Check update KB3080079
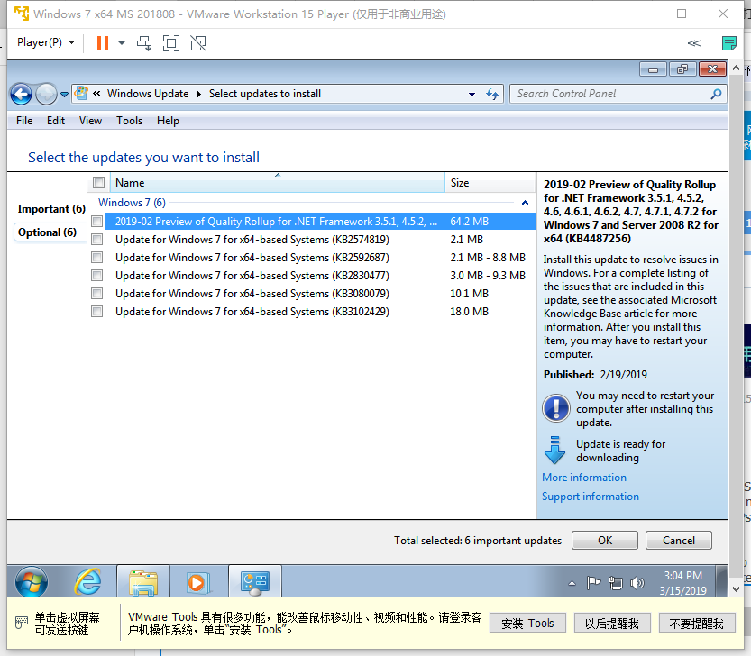 click(x=97, y=294)
